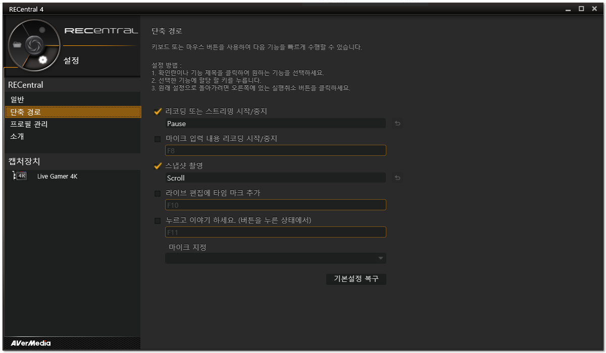This screenshot has width=606, height=353.
Task: Click the 스냅샷 촬영 label
Action: pos(184,166)
